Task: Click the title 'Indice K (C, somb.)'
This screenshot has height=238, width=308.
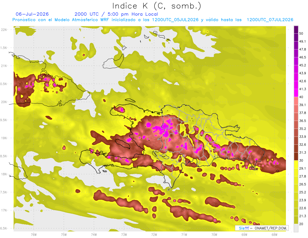Action: [x=157, y=6]
